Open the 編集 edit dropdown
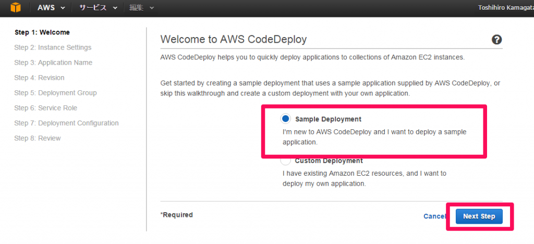Image resolution: width=534 pixels, height=244 pixels. coord(142,8)
